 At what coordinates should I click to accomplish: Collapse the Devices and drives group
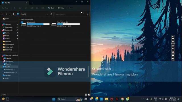(20, 19)
